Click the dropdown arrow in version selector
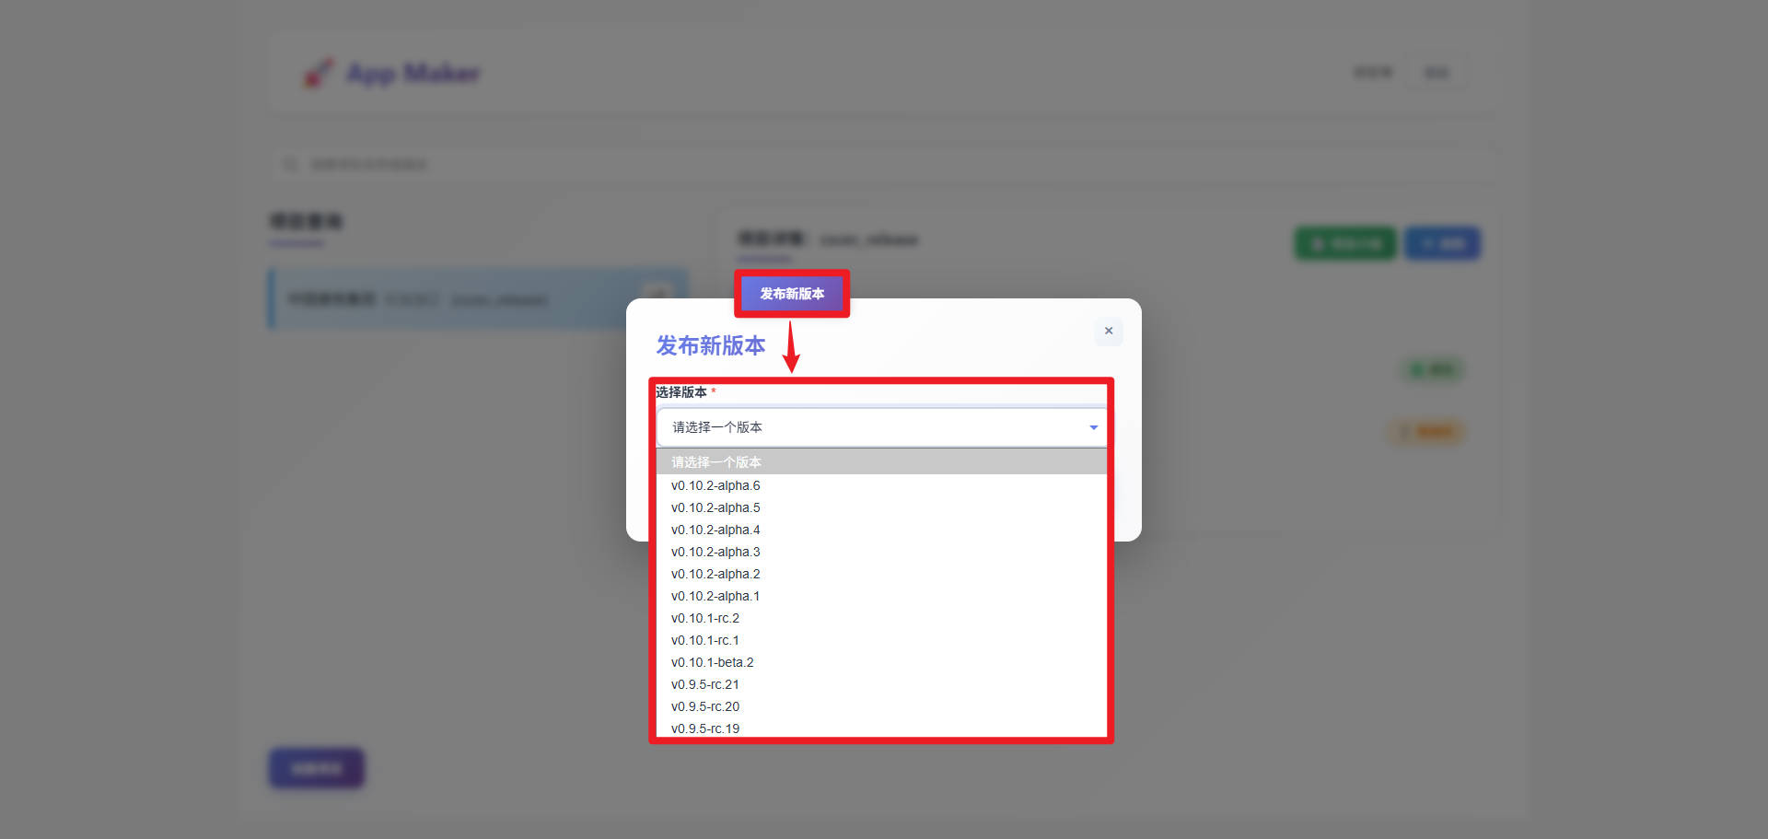Viewport: 1768px width, 839px height. (1093, 427)
